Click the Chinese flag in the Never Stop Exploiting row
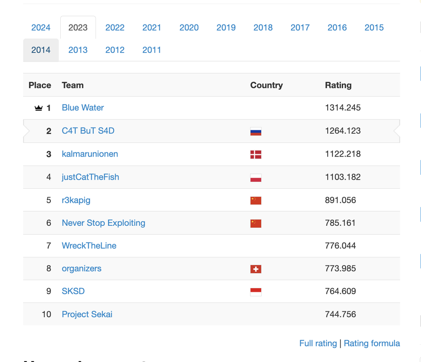Image resolution: width=421 pixels, height=362 pixels. click(256, 223)
